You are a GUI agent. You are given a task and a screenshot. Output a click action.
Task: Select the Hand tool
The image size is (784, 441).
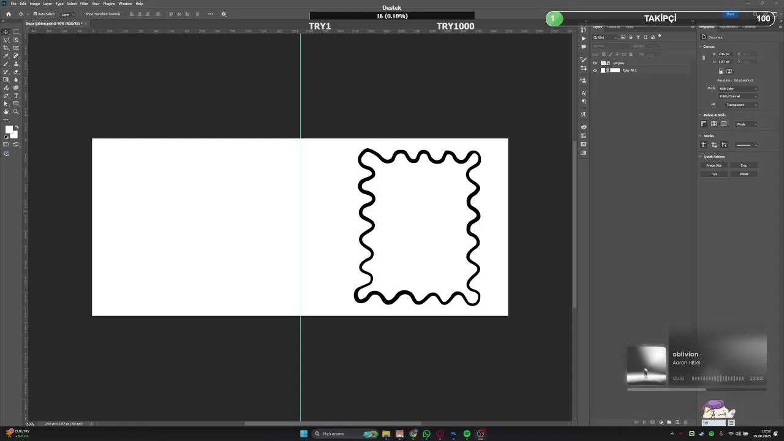tap(6, 111)
